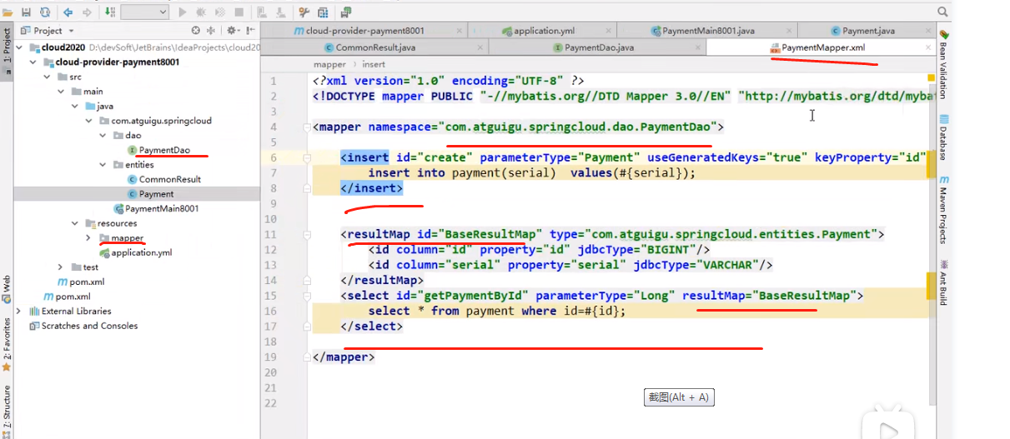Open Maven Projects right tool tab
Viewport: 1010px width, 439px height.
tap(944, 208)
